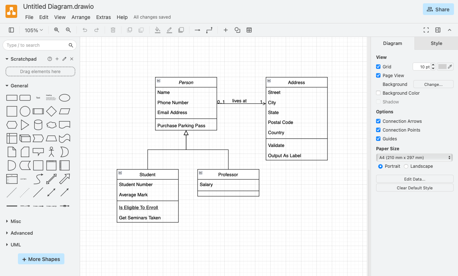Click the fullscreen icon
The image size is (458, 276).
[x=426, y=30]
